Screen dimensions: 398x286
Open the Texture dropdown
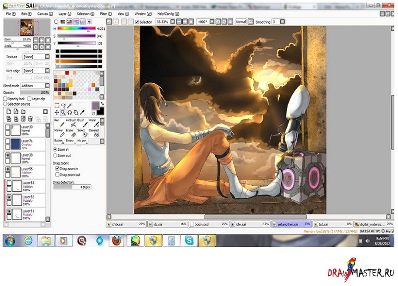tap(47, 57)
